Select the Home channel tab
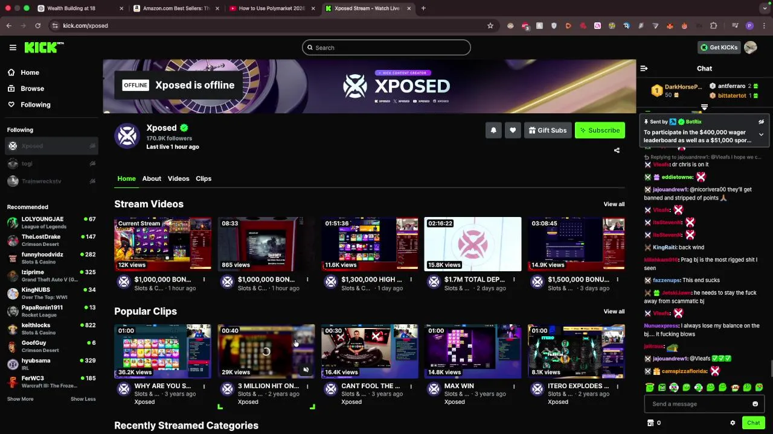Viewport: 773px width, 434px height. (x=126, y=178)
